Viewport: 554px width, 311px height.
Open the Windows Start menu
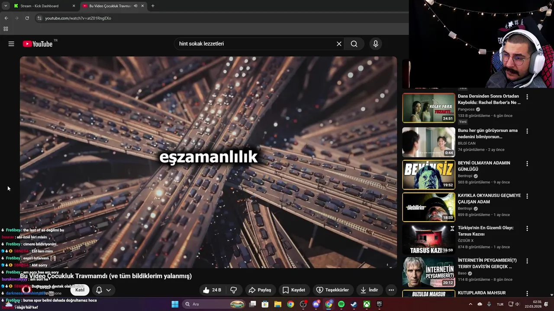pos(175,304)
